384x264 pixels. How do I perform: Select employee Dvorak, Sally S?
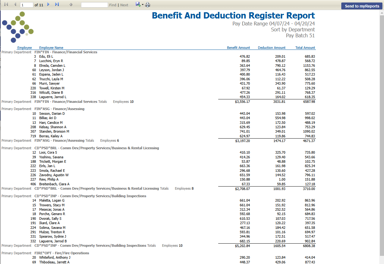point(50,219)
